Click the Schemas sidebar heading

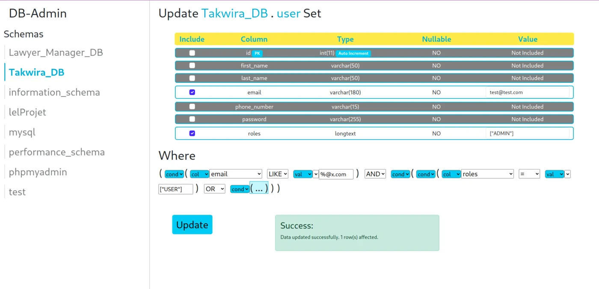pos(24,34)
